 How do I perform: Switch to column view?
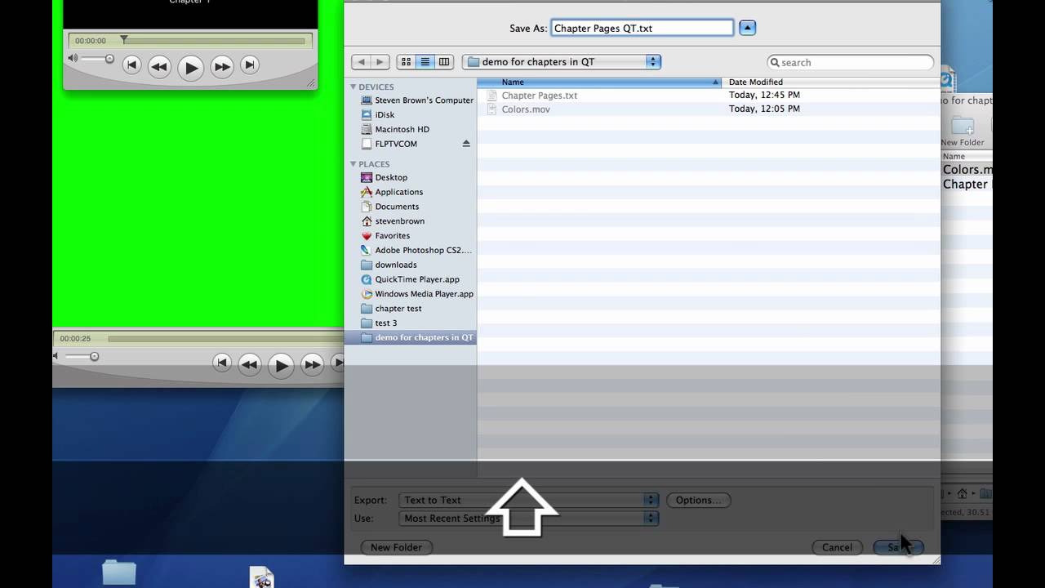444,62
